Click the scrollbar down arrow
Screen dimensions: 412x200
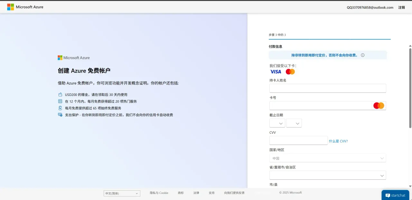[x=410, y=186]
